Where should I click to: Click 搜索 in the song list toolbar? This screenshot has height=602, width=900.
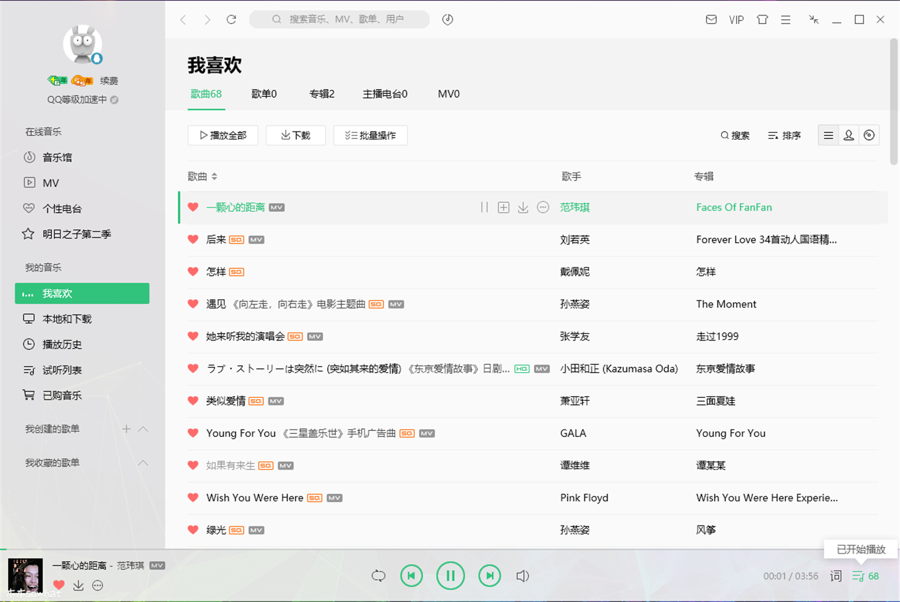click(x=735, y=135)
